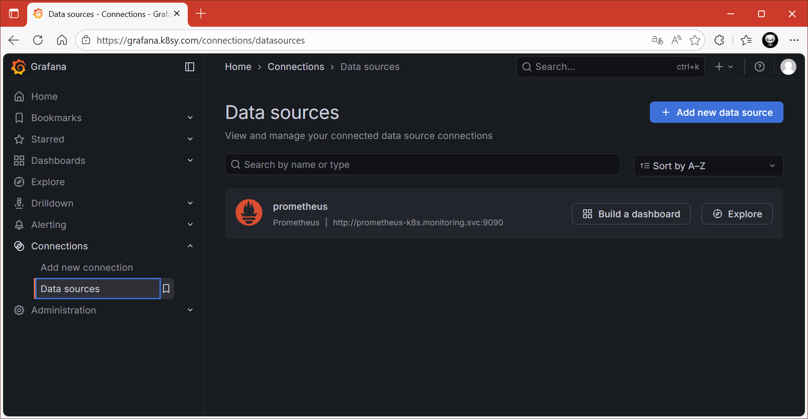808x419 pixels.
Task: Toggle bookmark for Data sources item
Action: pos(166,289)
